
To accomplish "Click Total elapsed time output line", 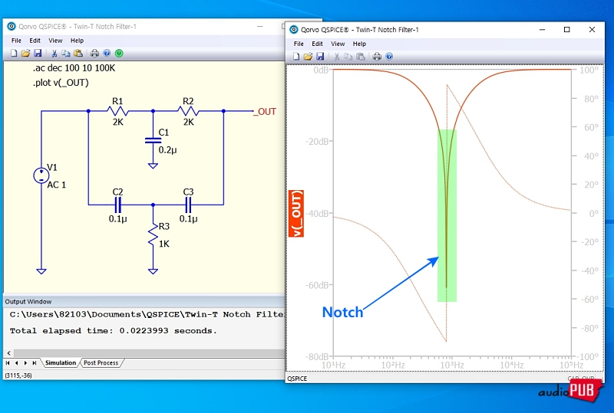I will coord(113,331).
